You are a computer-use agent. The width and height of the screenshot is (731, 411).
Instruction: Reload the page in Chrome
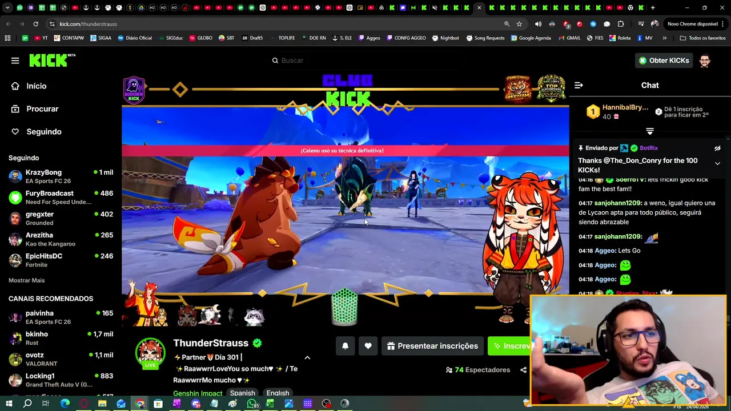pos(35,24)
